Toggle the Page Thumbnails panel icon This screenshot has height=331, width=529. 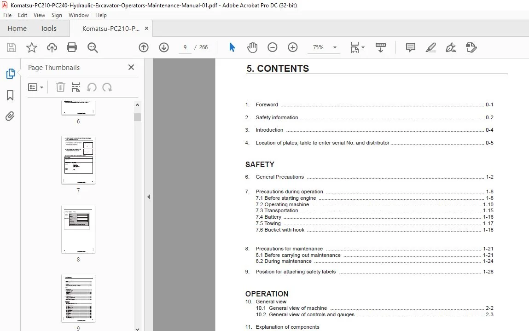coord(11,74)
